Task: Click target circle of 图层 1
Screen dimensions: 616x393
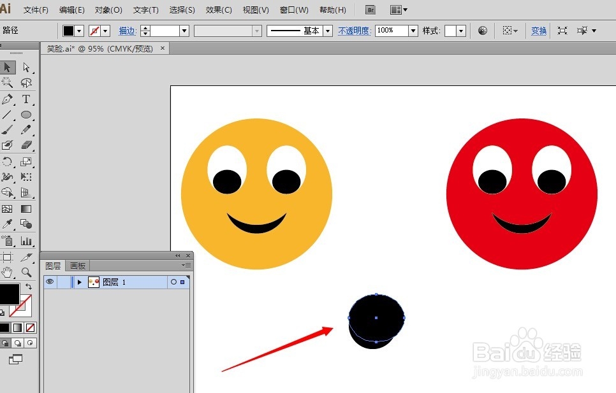Action: (x=173, y=282)
